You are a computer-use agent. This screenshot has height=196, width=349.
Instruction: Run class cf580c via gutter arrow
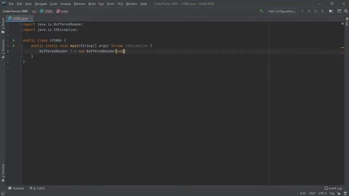coord(14,40)
